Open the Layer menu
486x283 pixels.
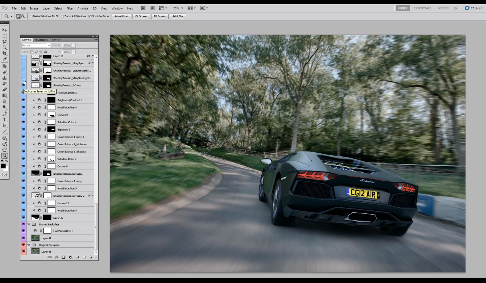click(x=46, y=8)
